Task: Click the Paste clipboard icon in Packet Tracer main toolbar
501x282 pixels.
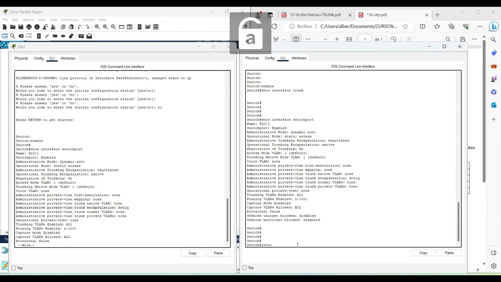Action: tap(71, 27)
